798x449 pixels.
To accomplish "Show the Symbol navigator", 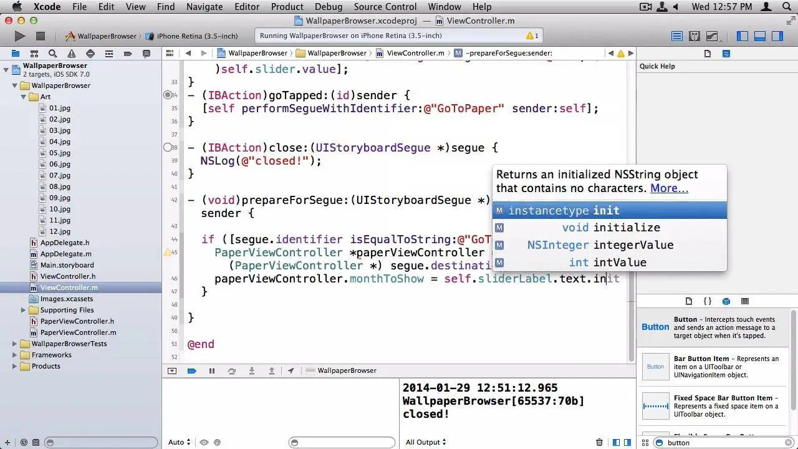I will (x=34, y=54).
